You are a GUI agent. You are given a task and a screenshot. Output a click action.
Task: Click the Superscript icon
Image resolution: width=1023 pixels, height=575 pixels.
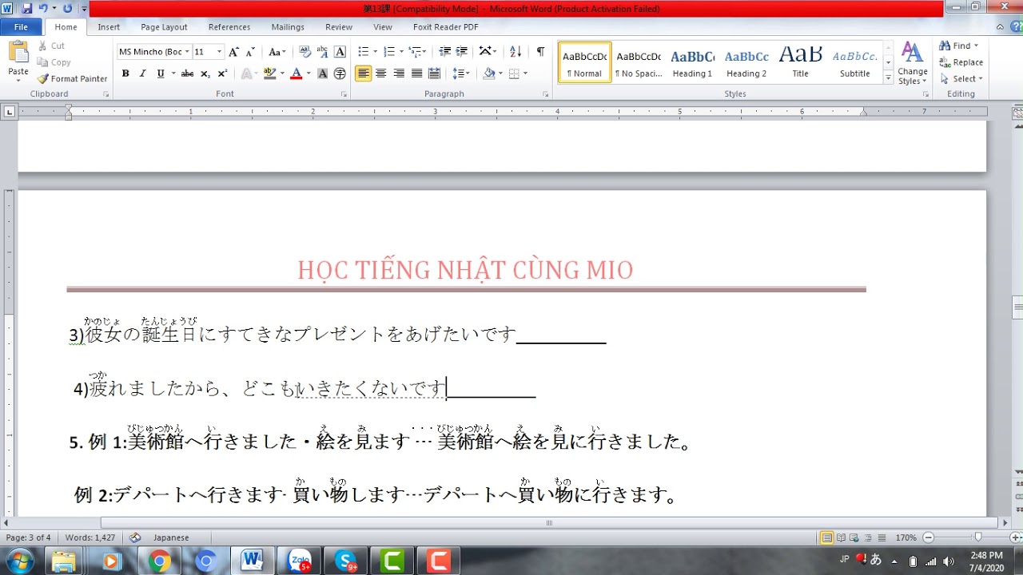click(222, 73)
